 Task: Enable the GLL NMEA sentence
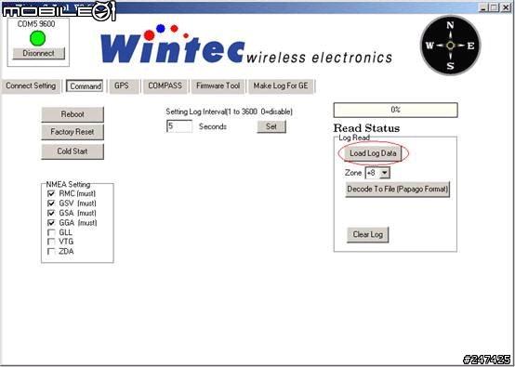[51, 232]
